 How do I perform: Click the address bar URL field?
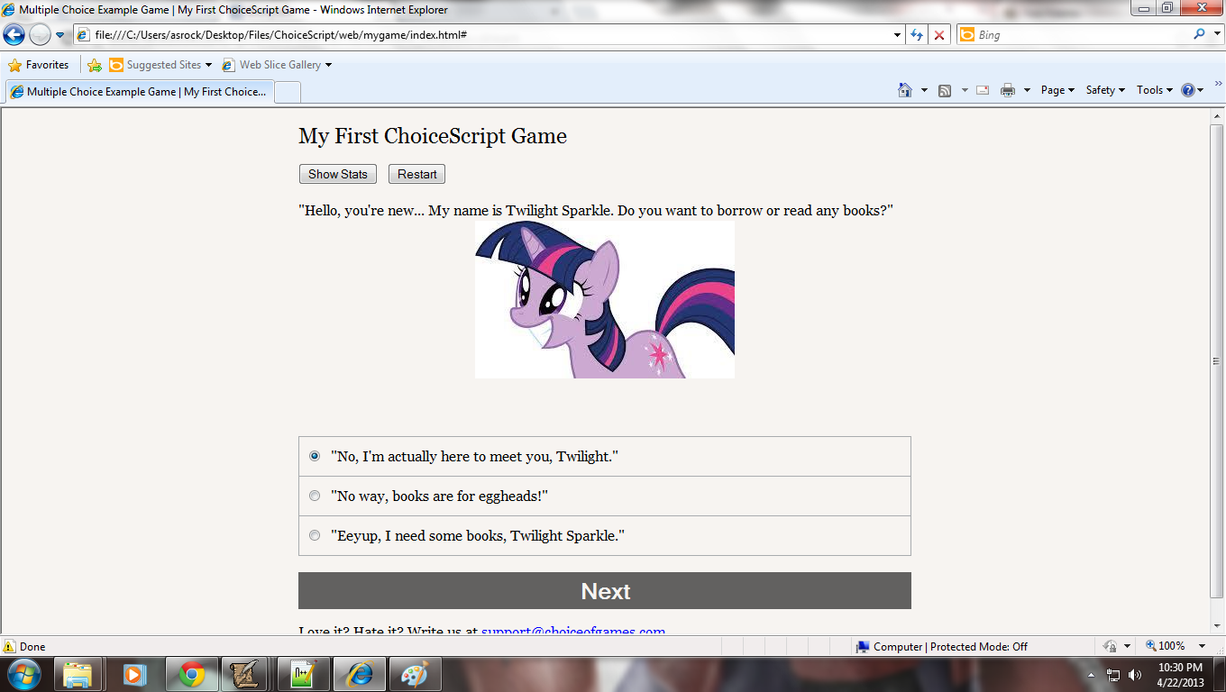point(483,34)
